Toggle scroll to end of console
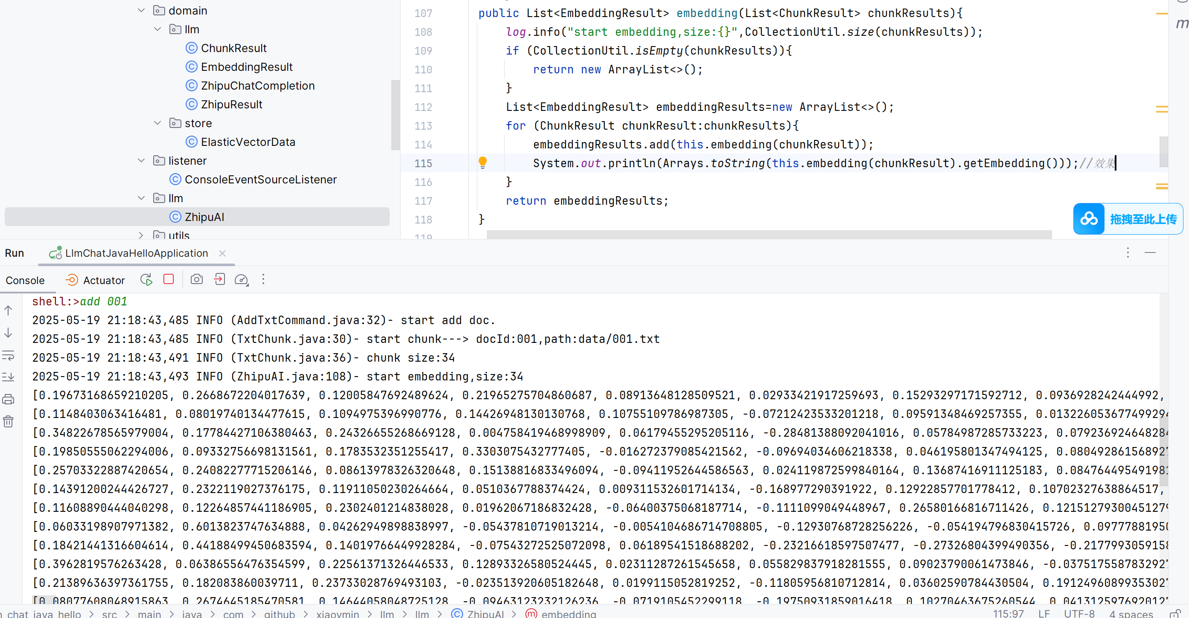Image resolution: width=1189 pixels, height=618 pixels. pos(8,377)
